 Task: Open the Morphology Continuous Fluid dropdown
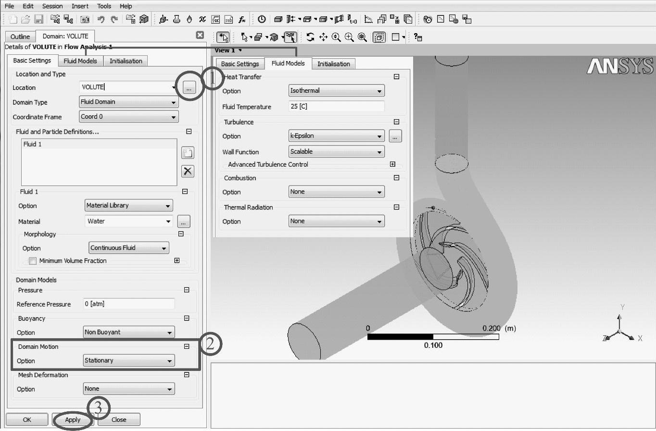click(x=129, y=248)
